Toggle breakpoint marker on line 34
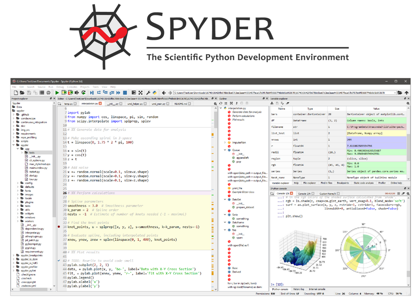This screenshot has width=420, height=303. (x=59, y=227)
